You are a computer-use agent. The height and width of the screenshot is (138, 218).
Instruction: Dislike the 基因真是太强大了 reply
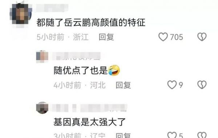click(202, 135)
